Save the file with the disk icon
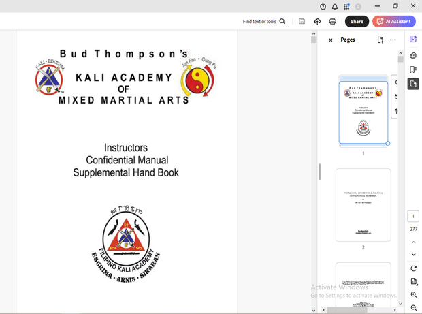This screenshot has width=422, height=314. pos(302,21)
